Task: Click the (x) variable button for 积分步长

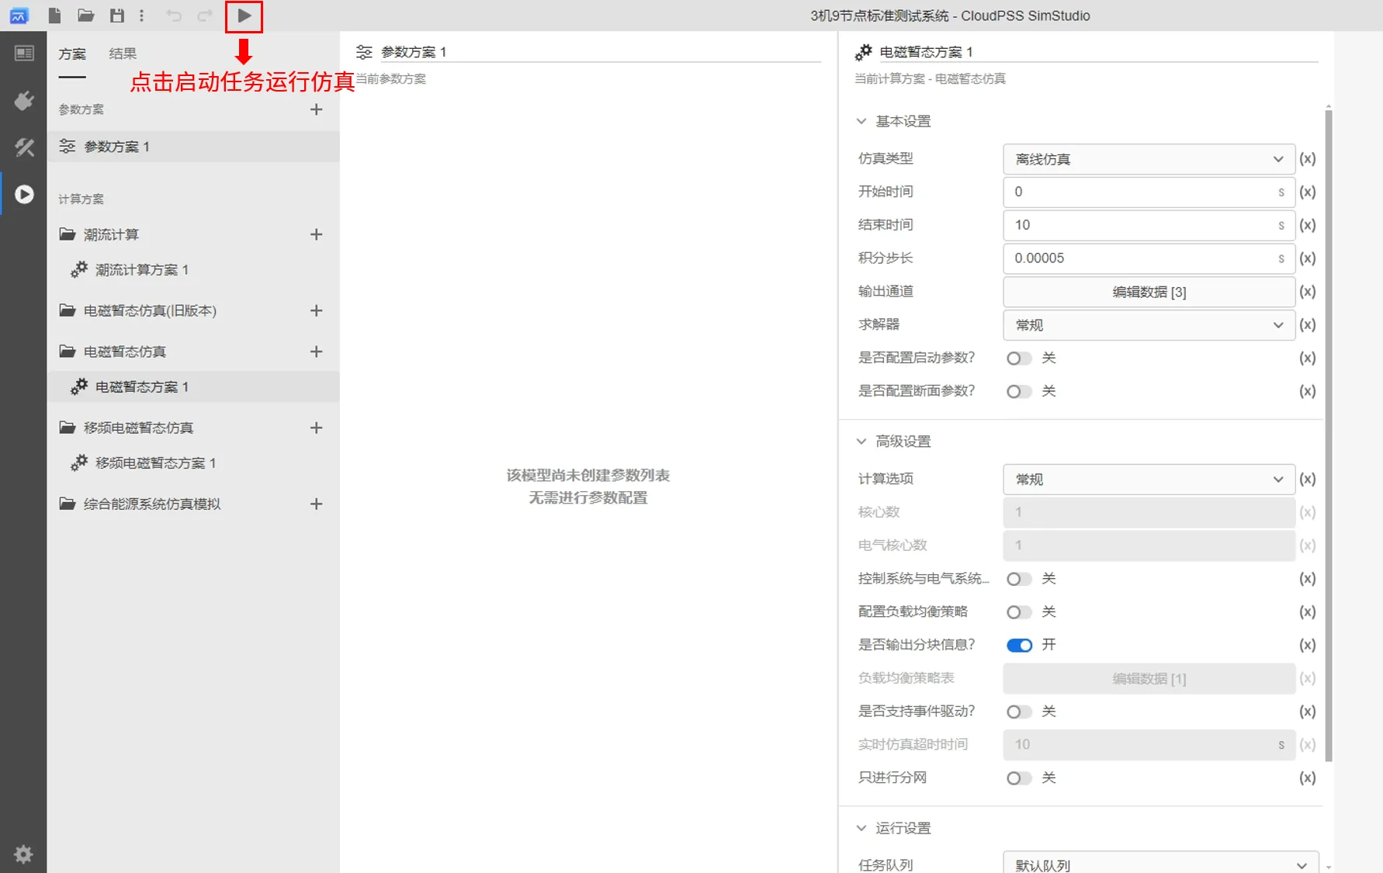Action: click(1308, 258)
